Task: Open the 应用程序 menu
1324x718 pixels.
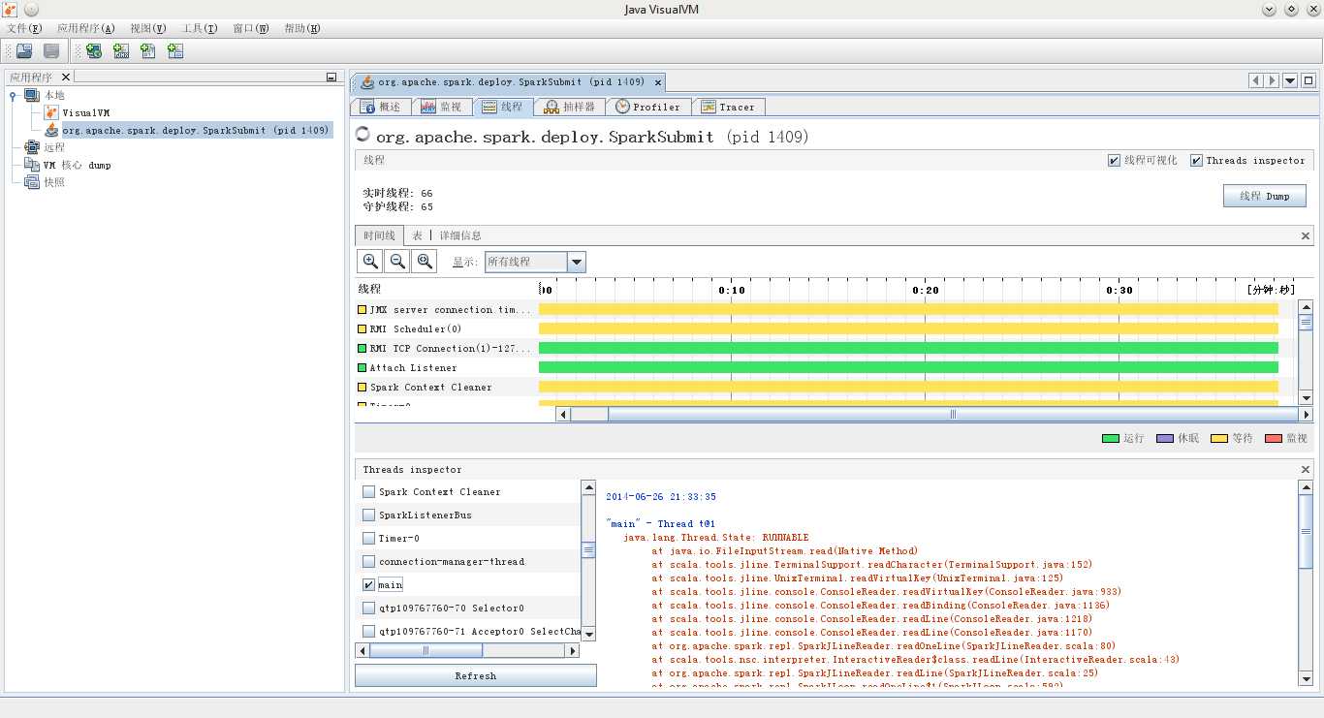Action: pyautogui.click(x=86, y=28)
